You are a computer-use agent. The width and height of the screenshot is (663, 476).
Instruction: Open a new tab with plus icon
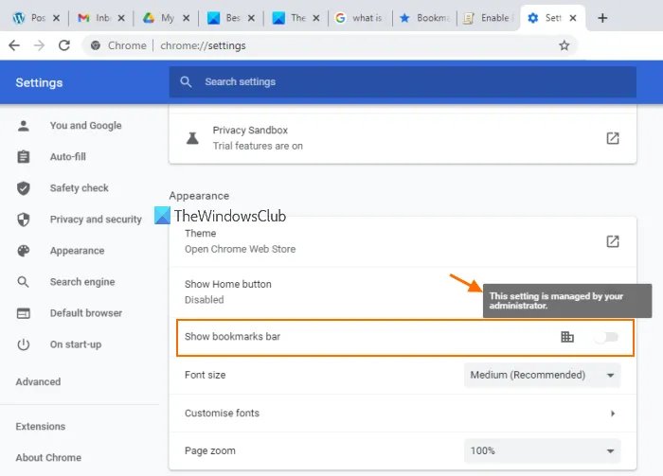click(602, 18)
